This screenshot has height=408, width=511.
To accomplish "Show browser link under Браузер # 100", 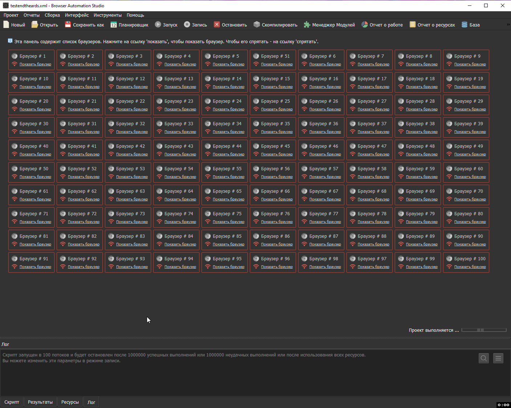I will pos(470,267).
